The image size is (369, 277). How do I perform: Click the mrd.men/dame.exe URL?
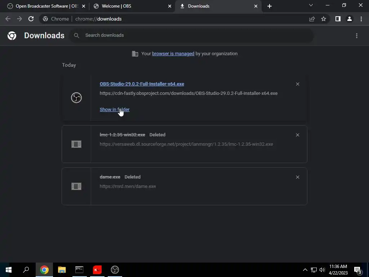click(128, 186)
